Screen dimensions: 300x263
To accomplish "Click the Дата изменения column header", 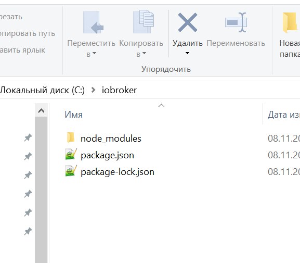I will (283, 115).
